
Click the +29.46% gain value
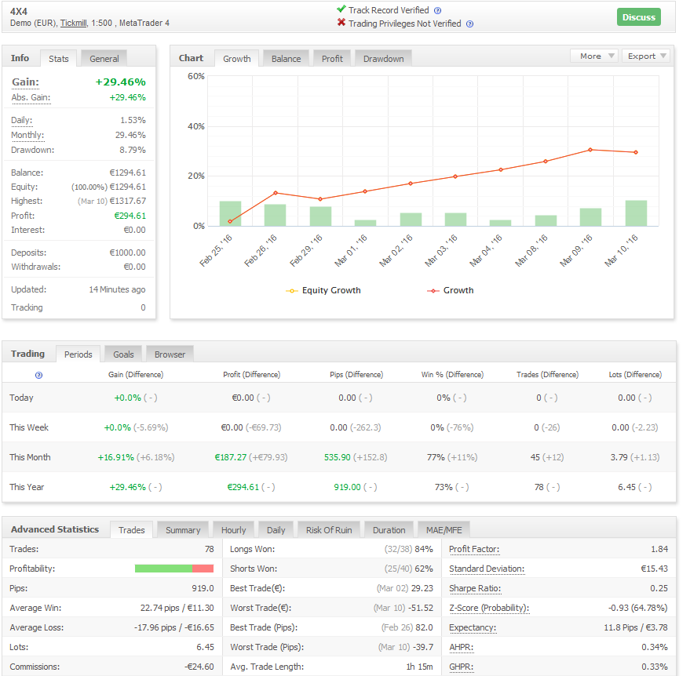[121, 82]
